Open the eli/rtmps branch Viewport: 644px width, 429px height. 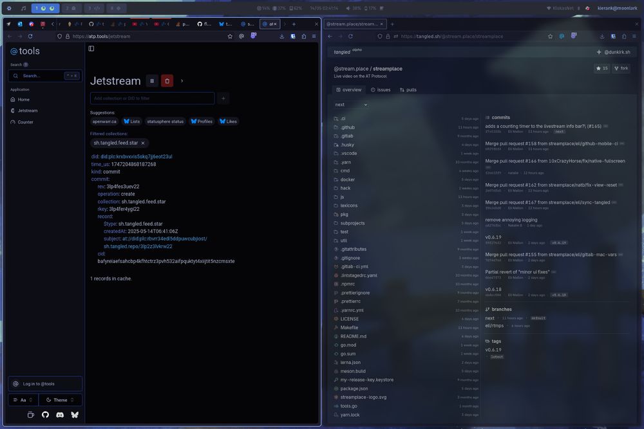pyautogui.click(x=494, y=325)
